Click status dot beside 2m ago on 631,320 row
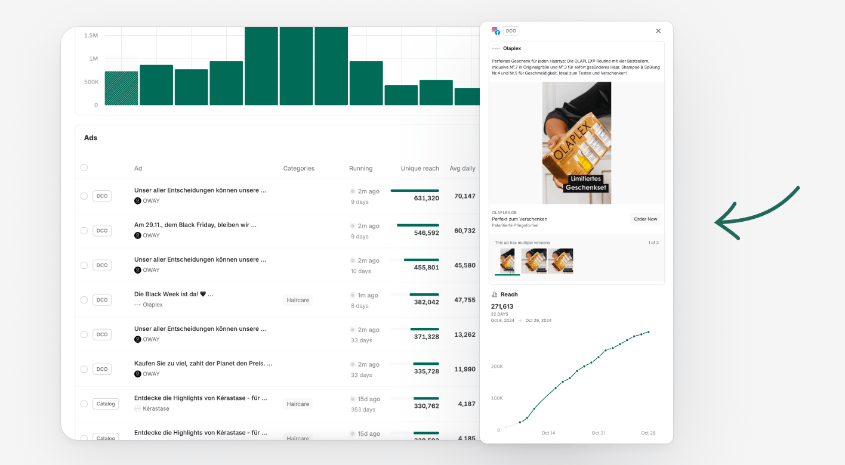Image resolution: width=845 pixels, height=465 pixels. click(353, 191)
